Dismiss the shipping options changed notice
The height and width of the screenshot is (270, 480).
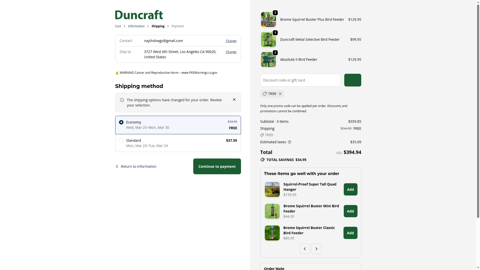click(x=234, y=99)
